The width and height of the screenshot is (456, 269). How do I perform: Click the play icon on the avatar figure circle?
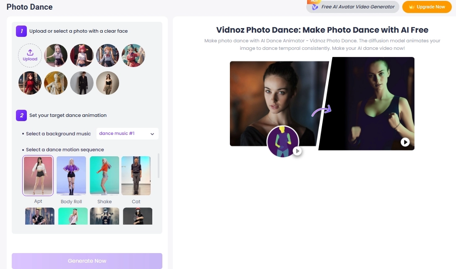[x=298, y=152]
